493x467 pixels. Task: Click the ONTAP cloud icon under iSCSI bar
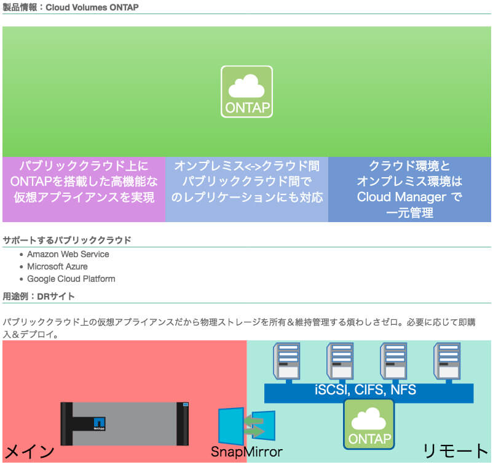coord(369,425)
